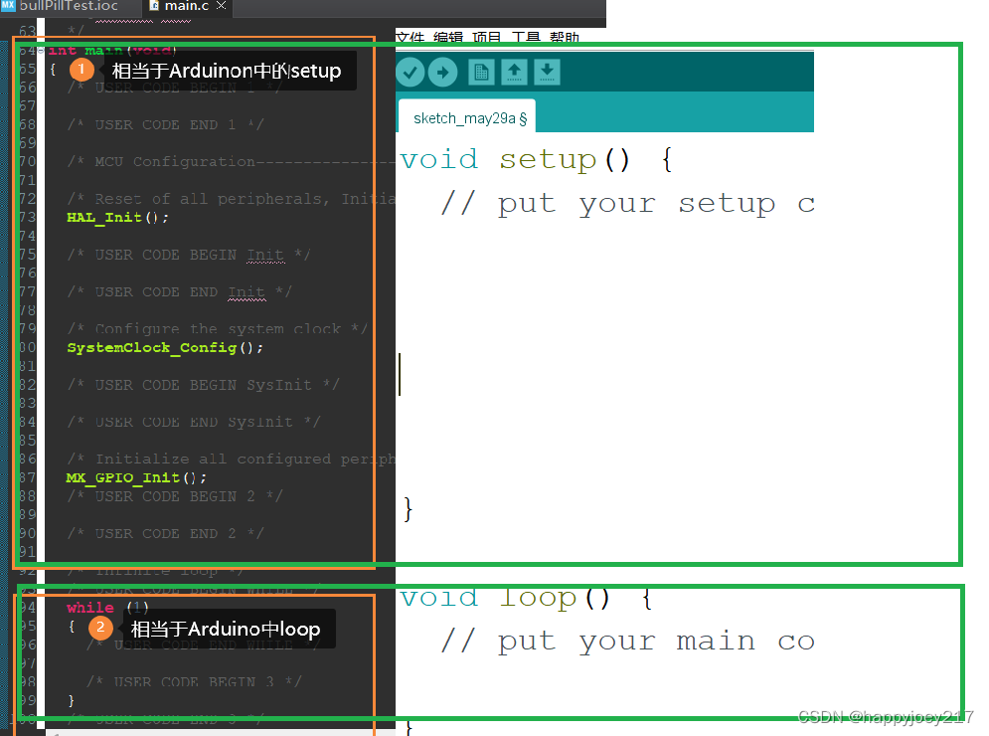Click 'void loop() {' in the Arduino sketch
Image resolution: width=989 pixels, height=736 pixels.
[x=527, y=598]
